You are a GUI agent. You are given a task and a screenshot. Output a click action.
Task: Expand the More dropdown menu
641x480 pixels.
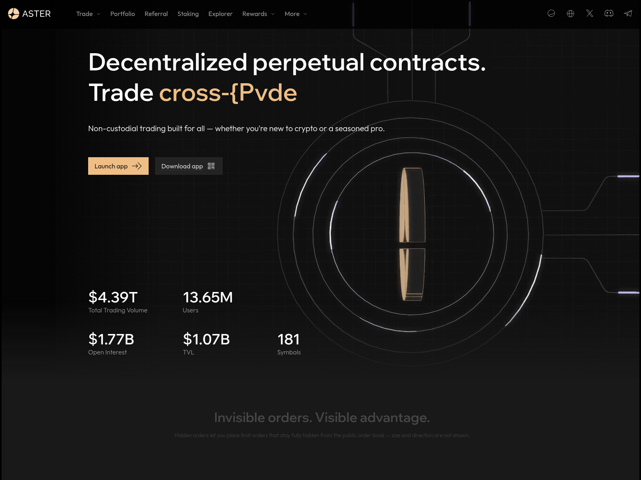(x=296, y=14)
